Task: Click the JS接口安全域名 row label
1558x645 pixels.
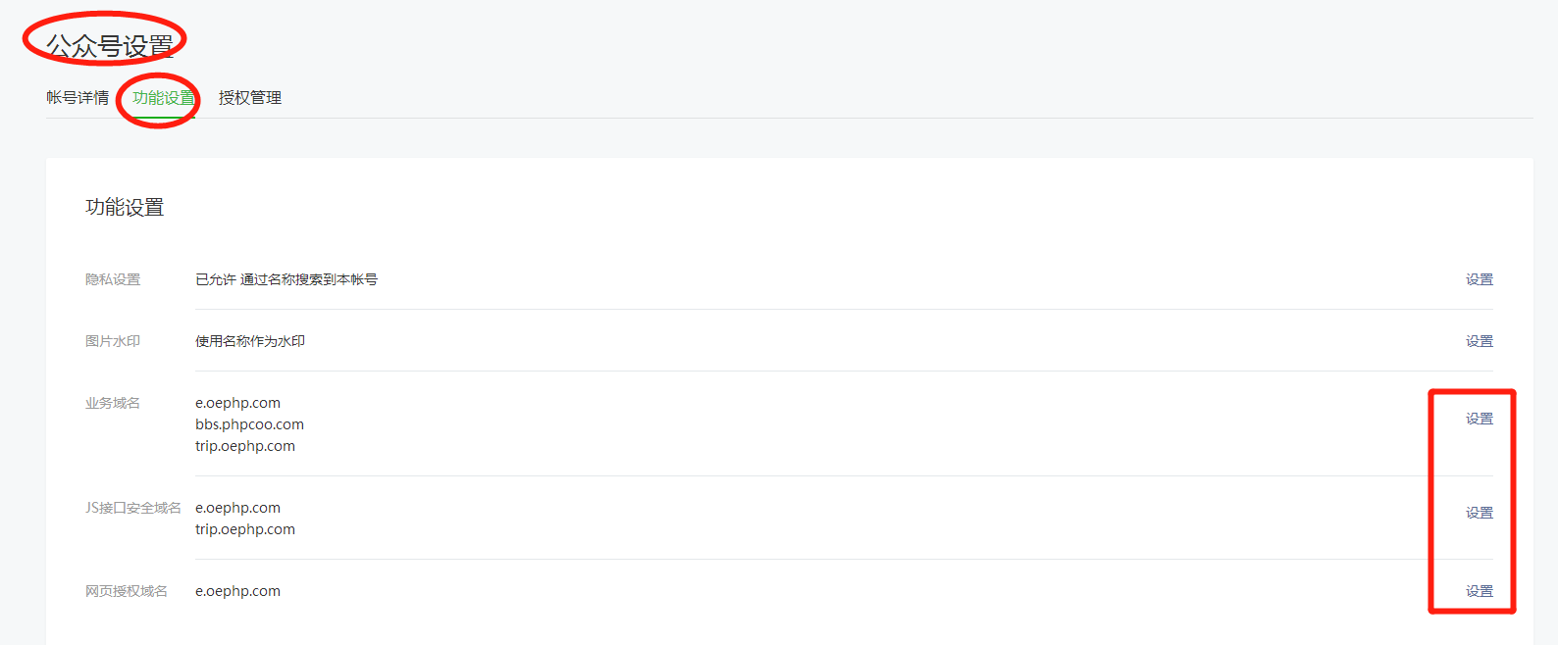Action: [x=133, y=508]
